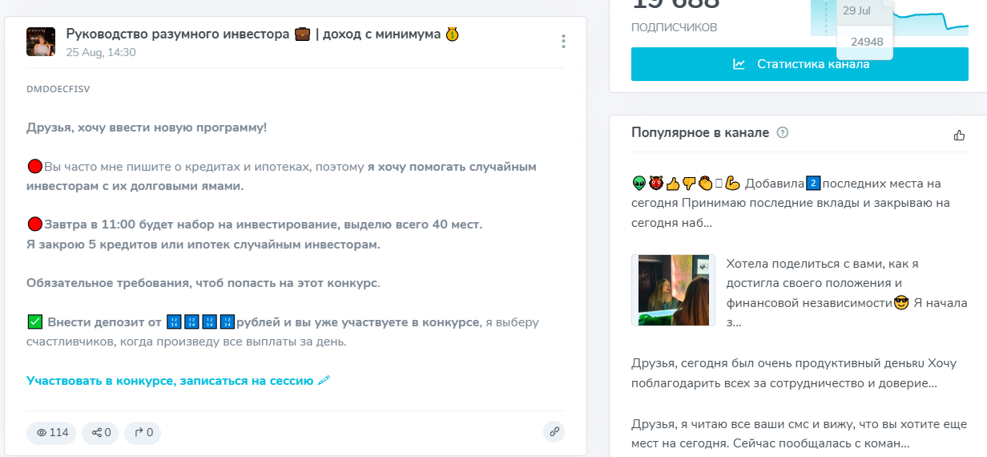987x457 pixels.
Task: Click the "ПОДПИСЧИКОВ" label
Action: [674, 27]
